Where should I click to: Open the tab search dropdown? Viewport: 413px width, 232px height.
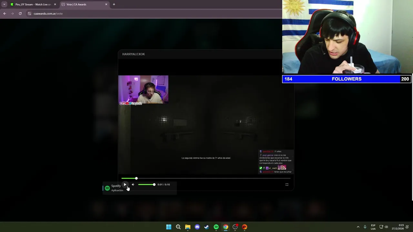coord(4,5)
